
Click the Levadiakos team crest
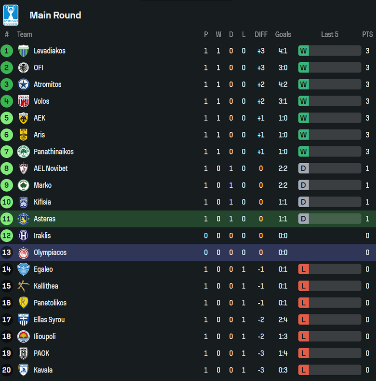click(x=23, y=51)
